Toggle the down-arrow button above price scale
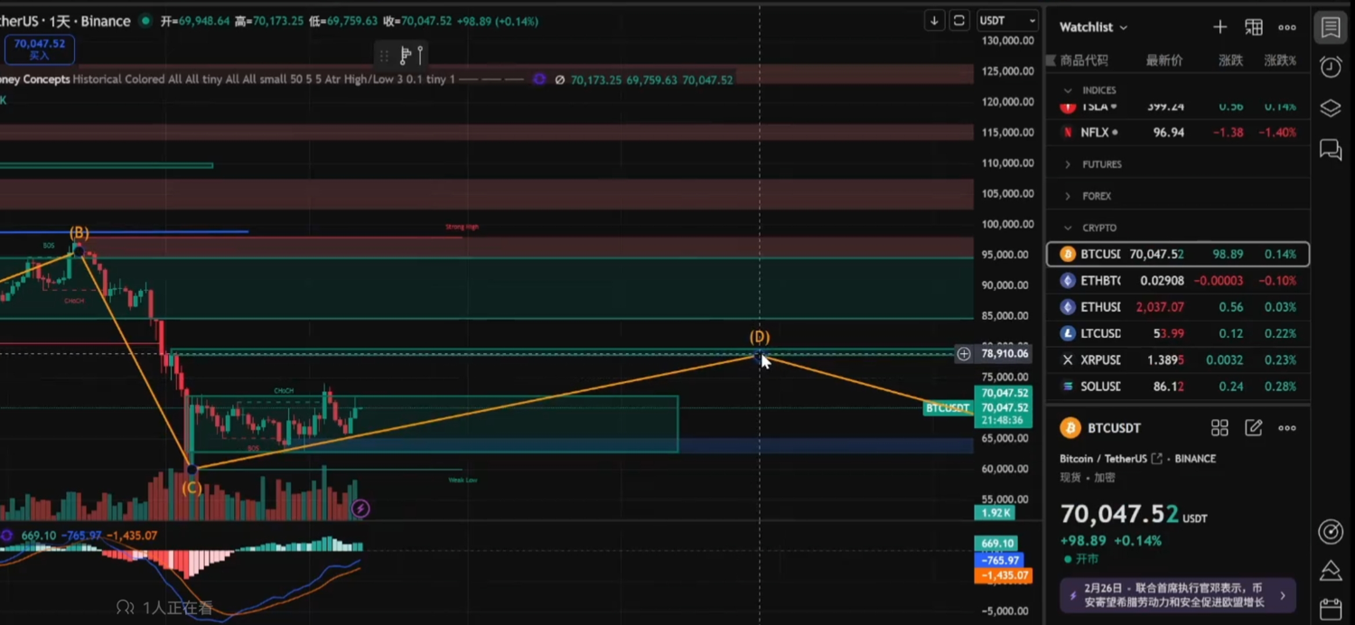The height and width of the screenshot is (625, 1355). pos(935,21)
